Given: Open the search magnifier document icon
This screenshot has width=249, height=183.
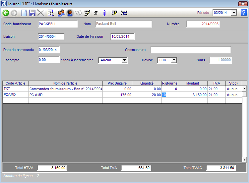Looking at the screenshot, I should [x=51, y=13].
